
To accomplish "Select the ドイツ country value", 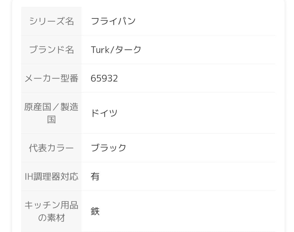I will (x=104, y=113).
